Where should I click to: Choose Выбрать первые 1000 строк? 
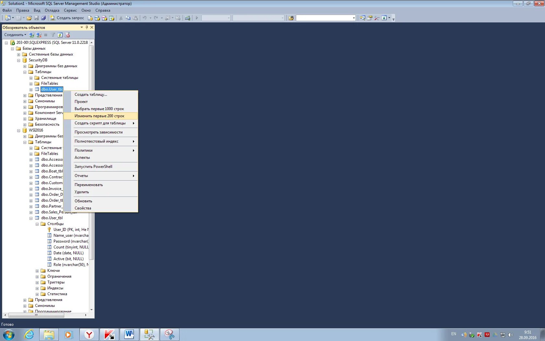pyautogui.click(x=101, y=109)
